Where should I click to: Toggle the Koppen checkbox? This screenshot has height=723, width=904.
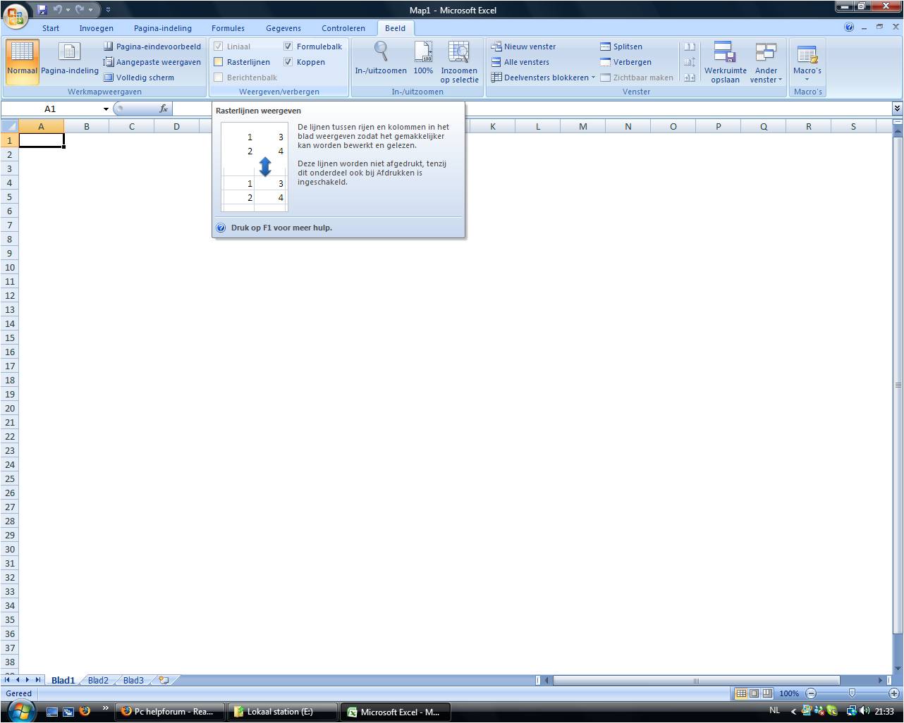pos(288,62)
